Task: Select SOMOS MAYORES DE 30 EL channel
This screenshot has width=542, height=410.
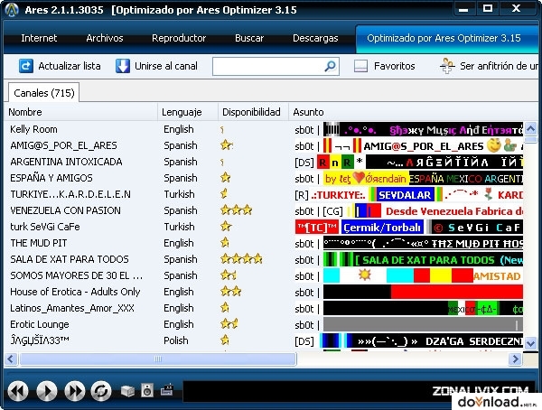Action: tap(76, 275)
